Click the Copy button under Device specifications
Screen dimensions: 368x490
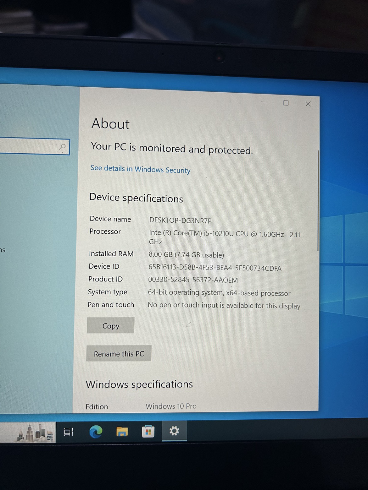tap(111, 326)
